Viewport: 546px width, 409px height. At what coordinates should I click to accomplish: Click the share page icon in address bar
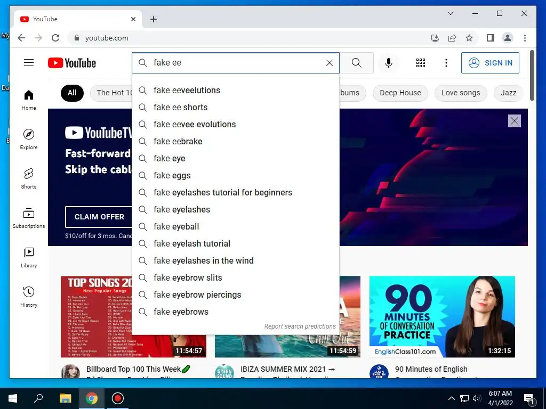click(x=452, y=38)
